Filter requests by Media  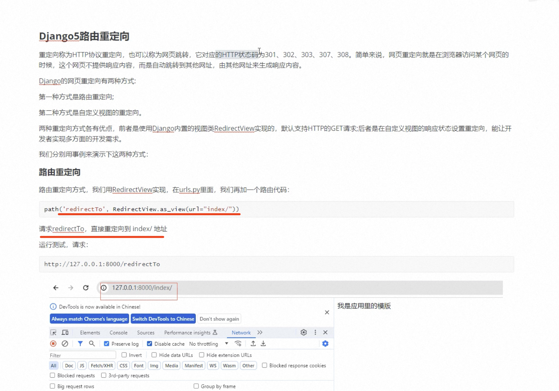[x=172, y=366]
